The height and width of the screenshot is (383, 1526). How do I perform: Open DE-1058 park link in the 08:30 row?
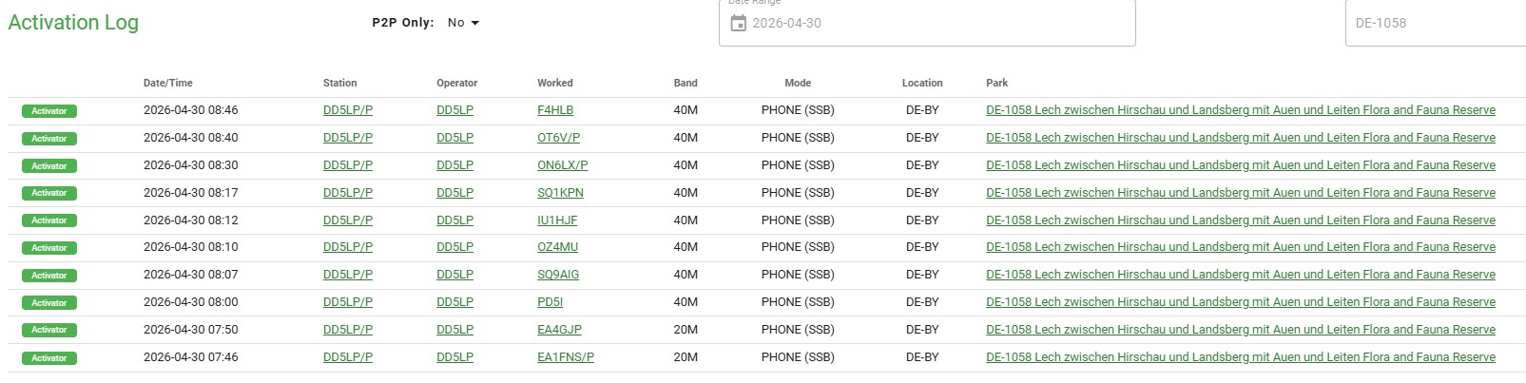(1240, 165)
